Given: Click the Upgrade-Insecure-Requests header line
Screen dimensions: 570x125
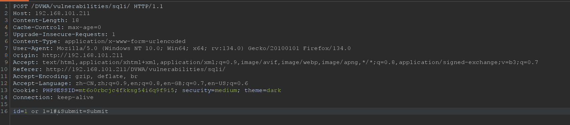Looking at the screenshot, I should click(64, 34).
